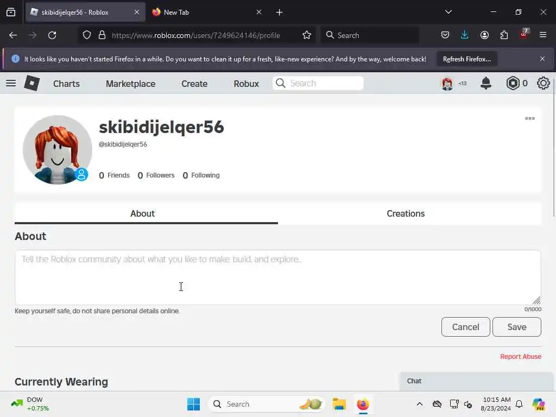Open the Windows Start button
The width and height of the screenshot is (556, 417).
(194, 404)
